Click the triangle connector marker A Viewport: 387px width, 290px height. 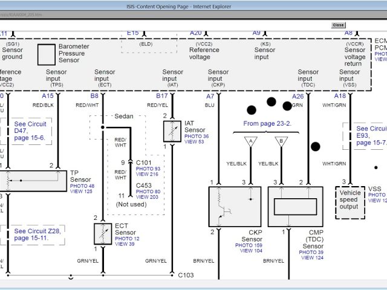pyautogui.click(x=249, y=141)
